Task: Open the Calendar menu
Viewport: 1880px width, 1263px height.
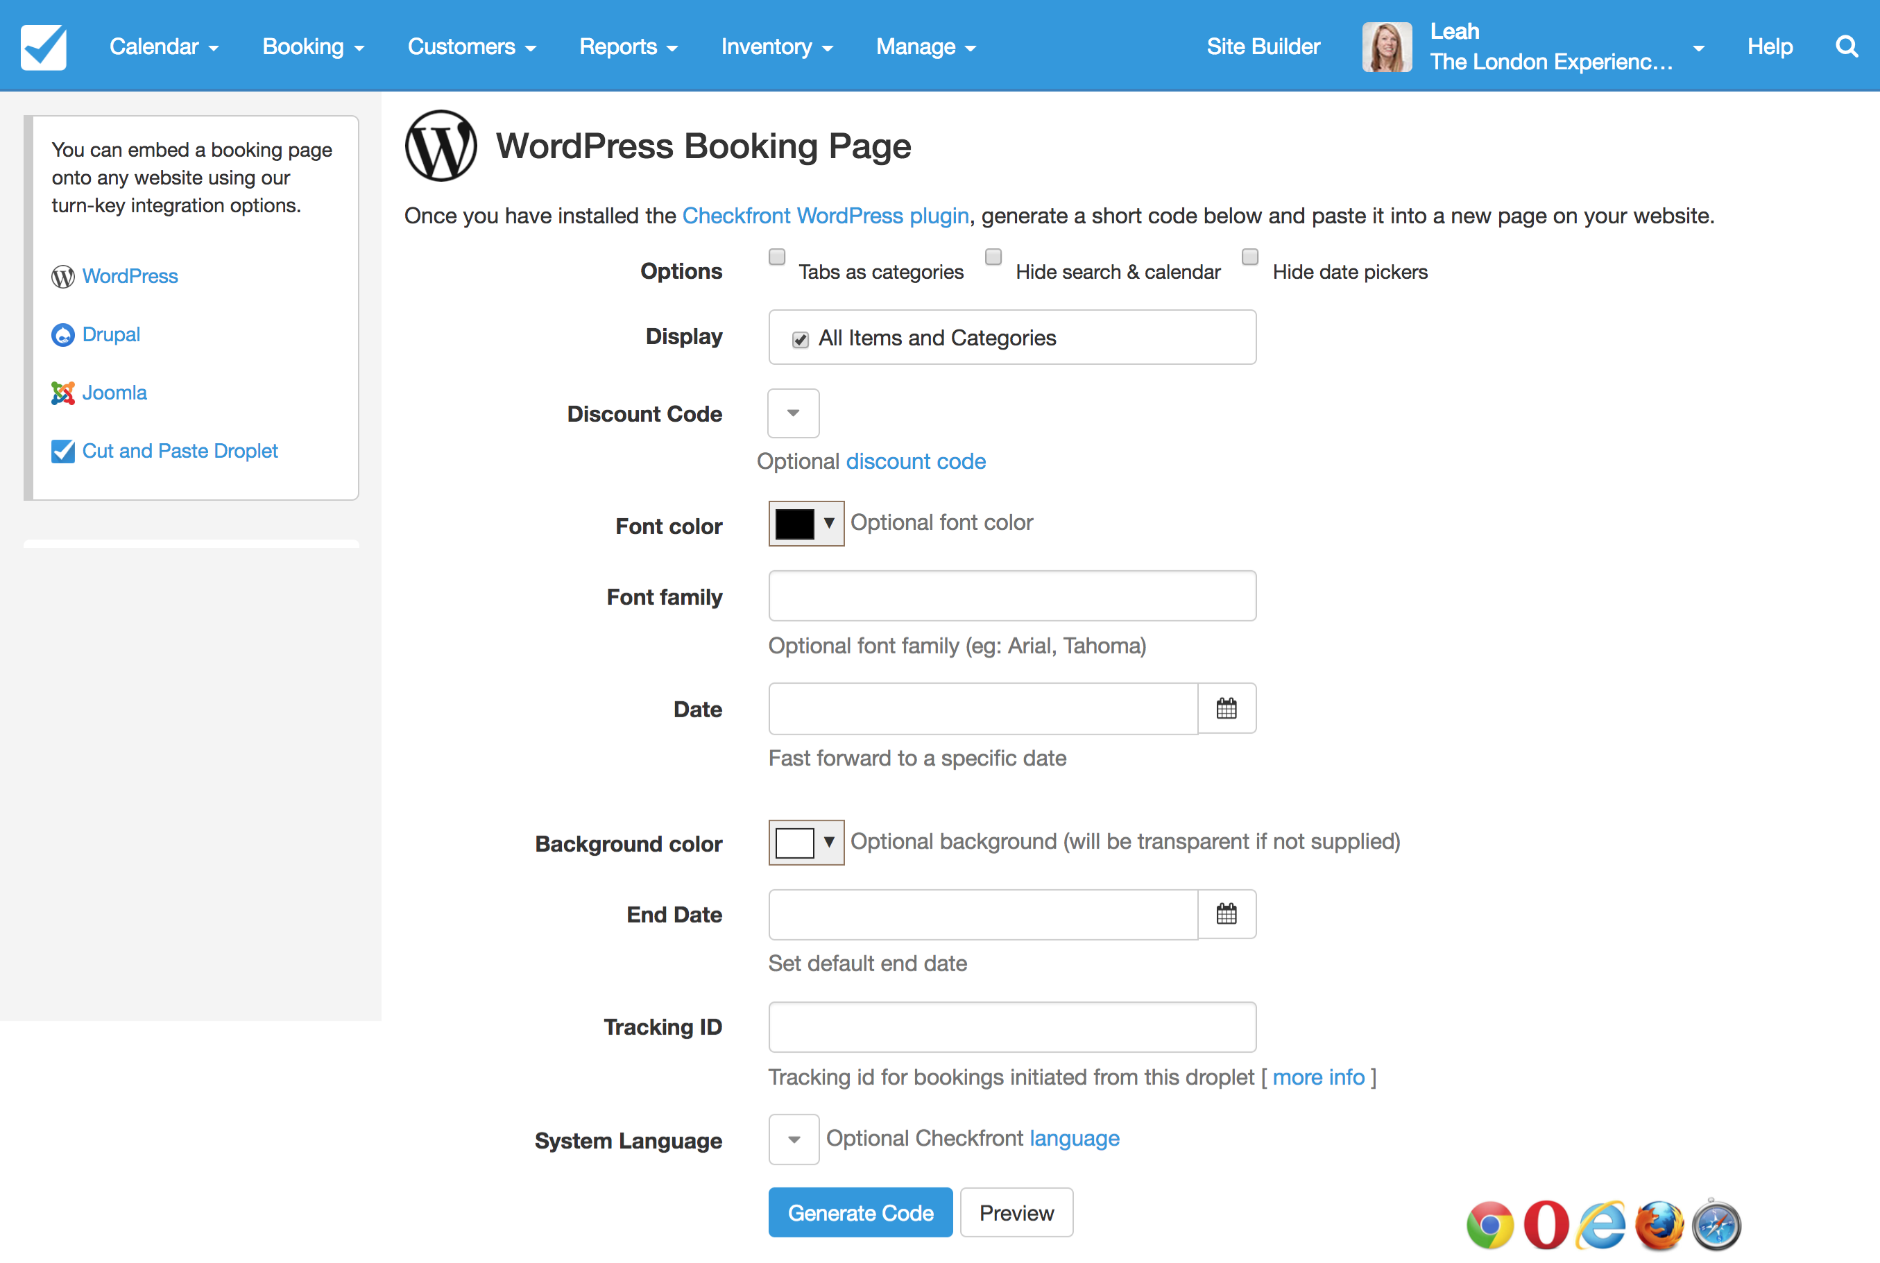Action: [x=164, y=46]
